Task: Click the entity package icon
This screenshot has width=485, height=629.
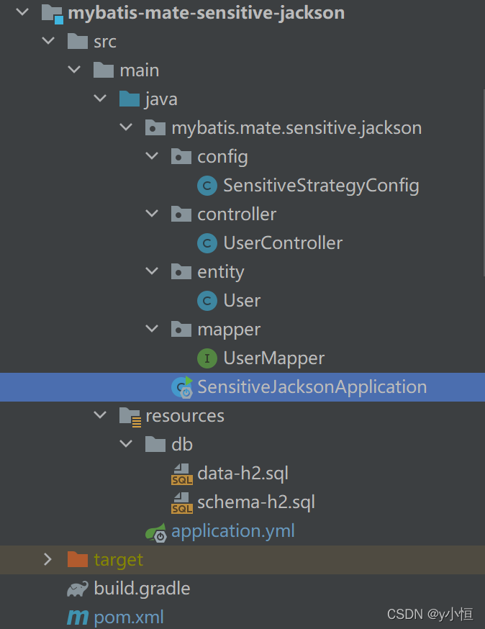Action: (x=181, y=271)
